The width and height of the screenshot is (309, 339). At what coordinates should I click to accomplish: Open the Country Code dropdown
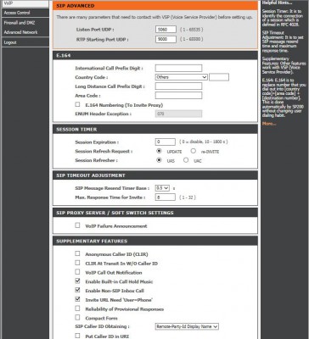182,77
